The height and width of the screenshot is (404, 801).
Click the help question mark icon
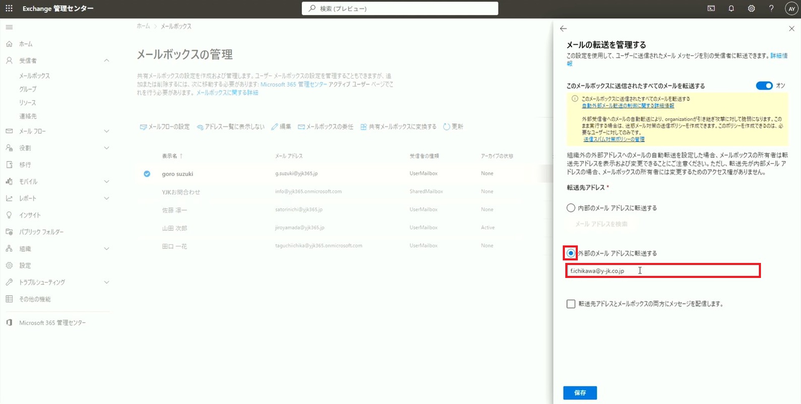(771, 8)
